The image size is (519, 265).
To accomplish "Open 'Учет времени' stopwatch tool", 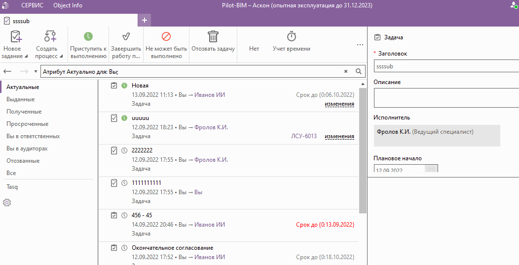I will click(292, 36).
